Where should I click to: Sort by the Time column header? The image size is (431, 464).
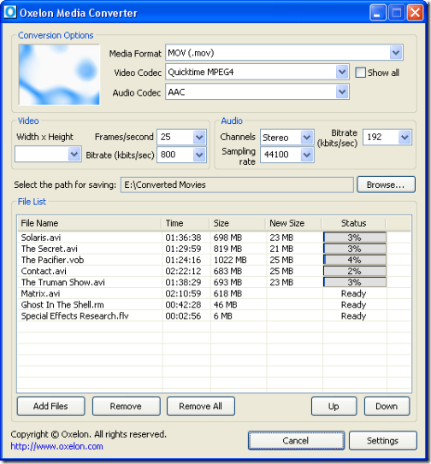[186, 223]
